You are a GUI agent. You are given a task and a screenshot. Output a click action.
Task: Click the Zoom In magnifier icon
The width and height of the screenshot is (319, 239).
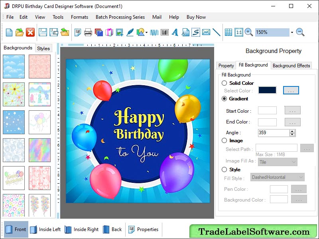(x=248, y=32)
